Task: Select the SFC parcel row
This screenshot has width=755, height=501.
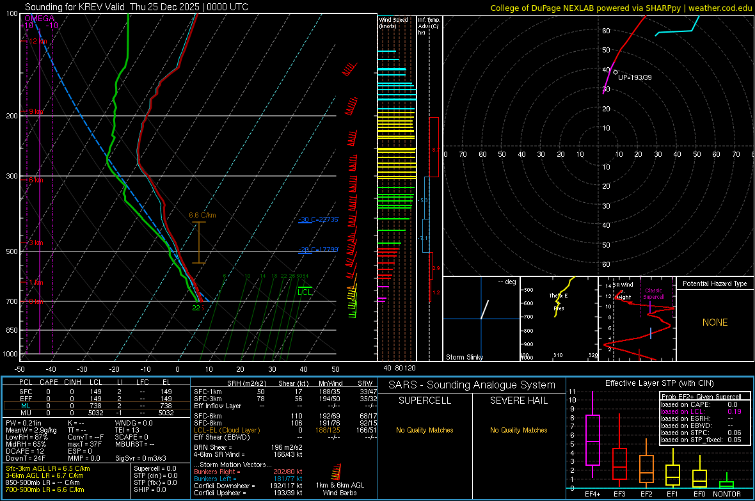Action: point(97,392)
